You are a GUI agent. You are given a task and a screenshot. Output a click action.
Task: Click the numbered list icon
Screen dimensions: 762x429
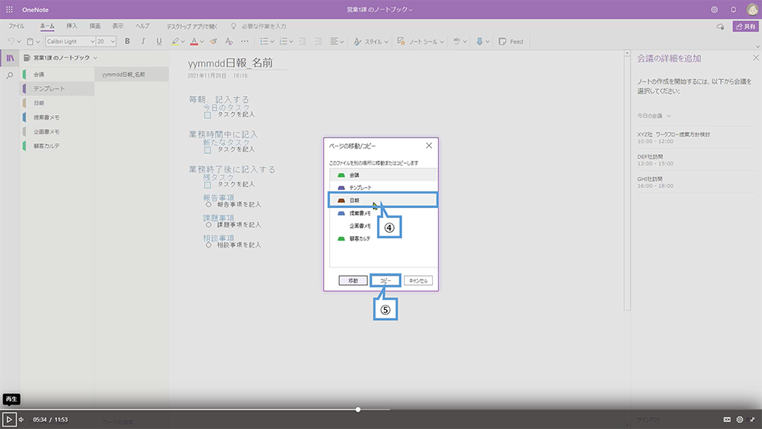click(283, 41)
